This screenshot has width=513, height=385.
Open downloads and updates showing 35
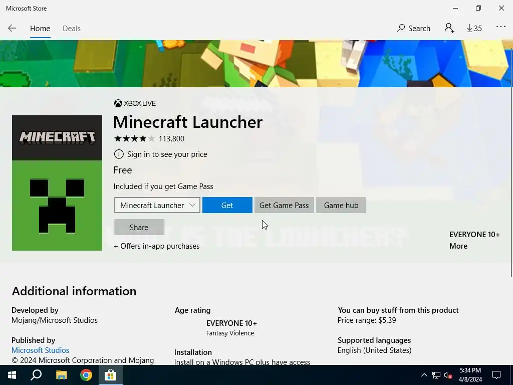474,29
